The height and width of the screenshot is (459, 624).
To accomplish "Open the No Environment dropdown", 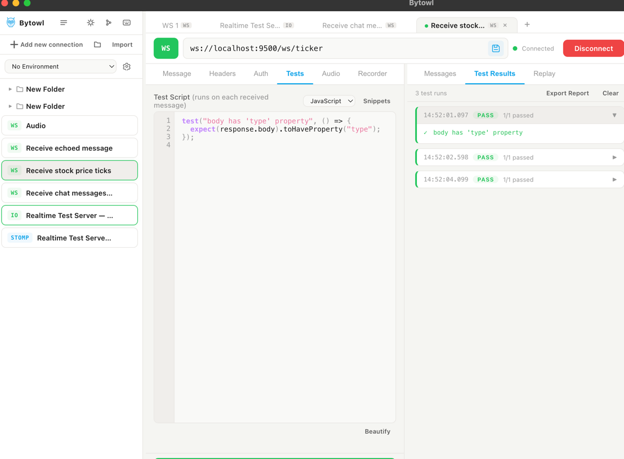I will (61, 66).
